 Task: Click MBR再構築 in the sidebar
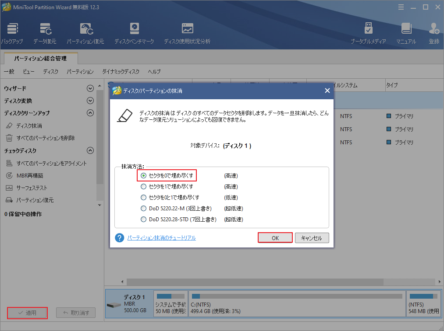tap(25, 176)
